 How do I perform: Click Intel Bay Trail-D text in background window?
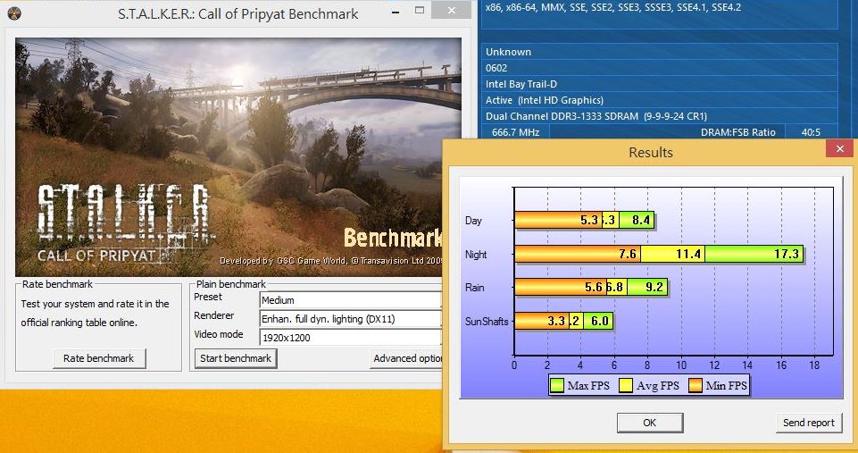tap(521, 84)
